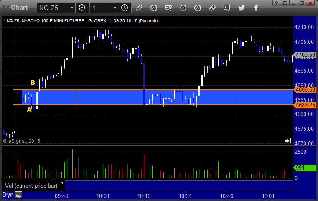Image resolution: width=318 pixels, height=201 pixels.
Task: Click the 11:01 time axis label
Action: pos(268,196)
